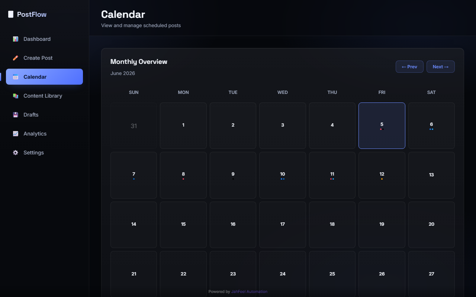The image size is (476, 297).
Task: Click the Analytics chart icon
Action: click(x=15, y=134)
